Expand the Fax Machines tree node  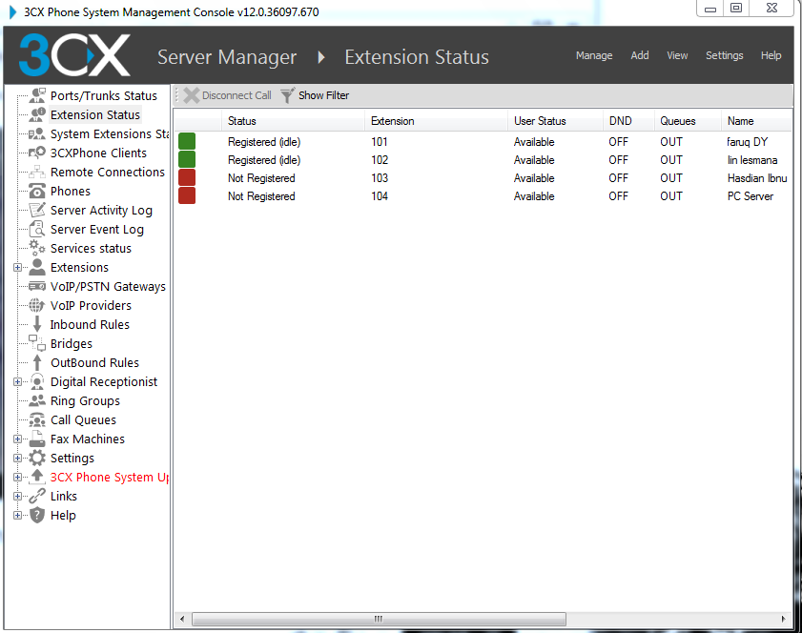(17, 439)
